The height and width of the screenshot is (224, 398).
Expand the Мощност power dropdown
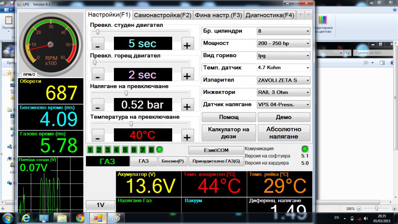[283, 43]
